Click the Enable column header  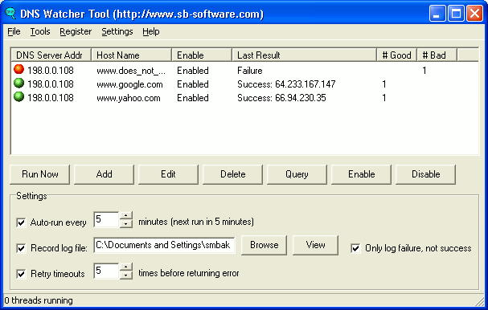click(202, 55)
